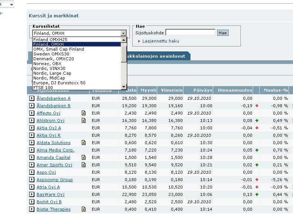Open the news note icon for Biotie Therapies

click(84, 209)
